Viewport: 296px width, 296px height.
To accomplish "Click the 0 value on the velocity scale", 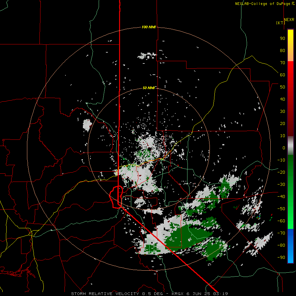I will 284,148.
